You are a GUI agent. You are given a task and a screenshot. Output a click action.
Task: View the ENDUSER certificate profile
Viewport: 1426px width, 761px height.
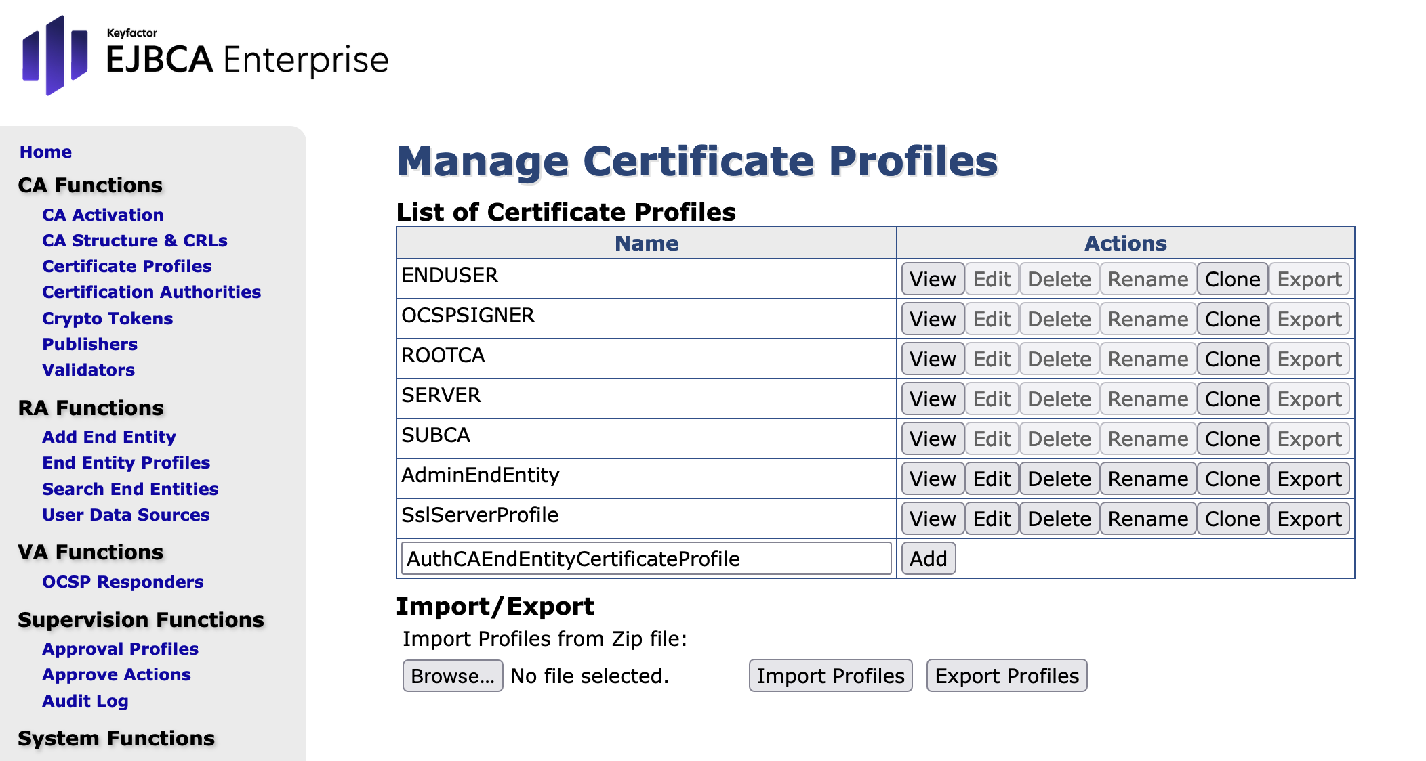point(932,279)
